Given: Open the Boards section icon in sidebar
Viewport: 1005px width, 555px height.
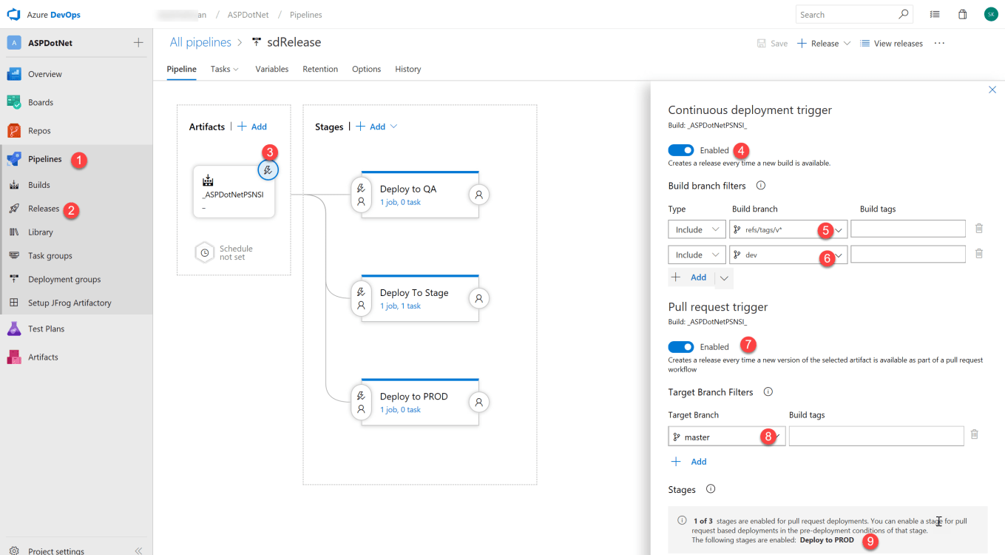Looking at the screenshot, I should tap(14, 102).
